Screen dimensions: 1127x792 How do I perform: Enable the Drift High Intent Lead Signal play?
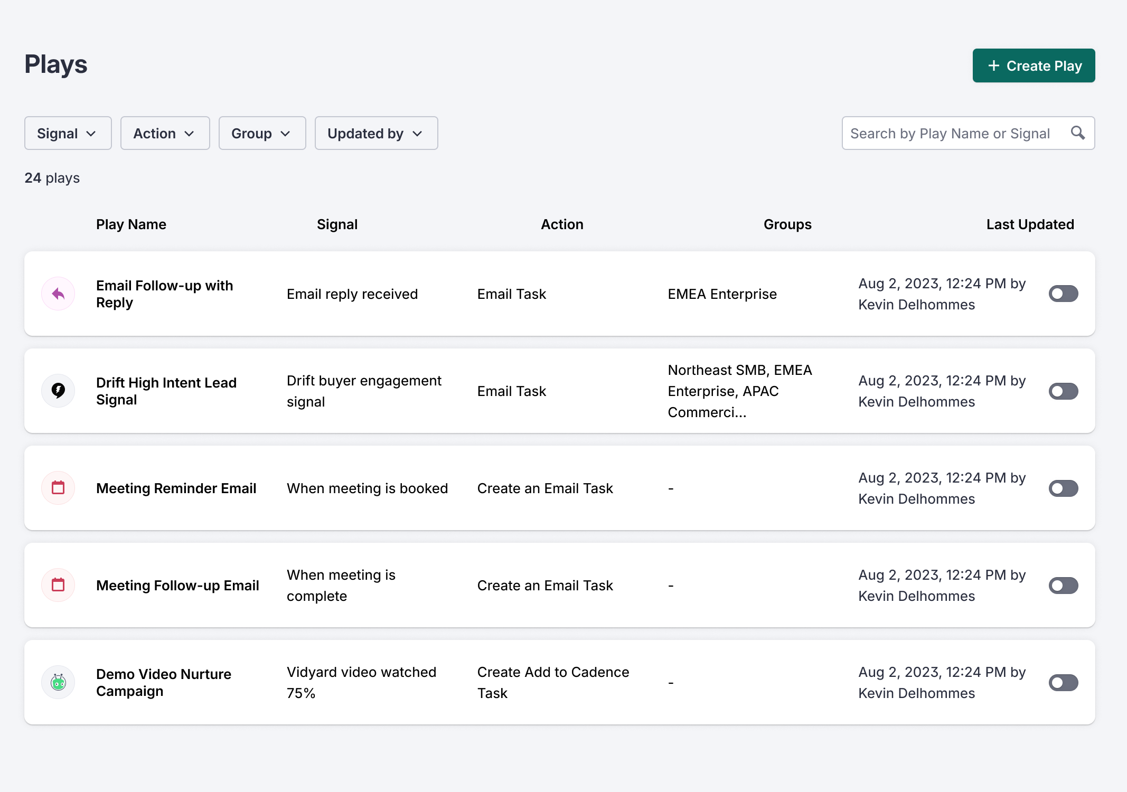coord(1063,391)
